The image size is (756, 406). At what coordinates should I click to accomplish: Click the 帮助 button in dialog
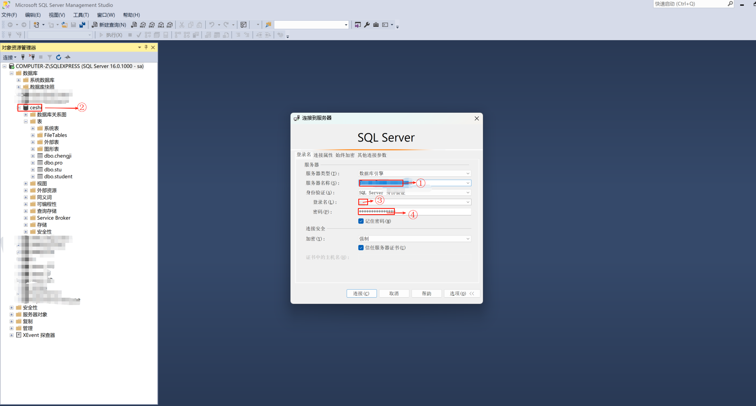[x=426, y=294]
